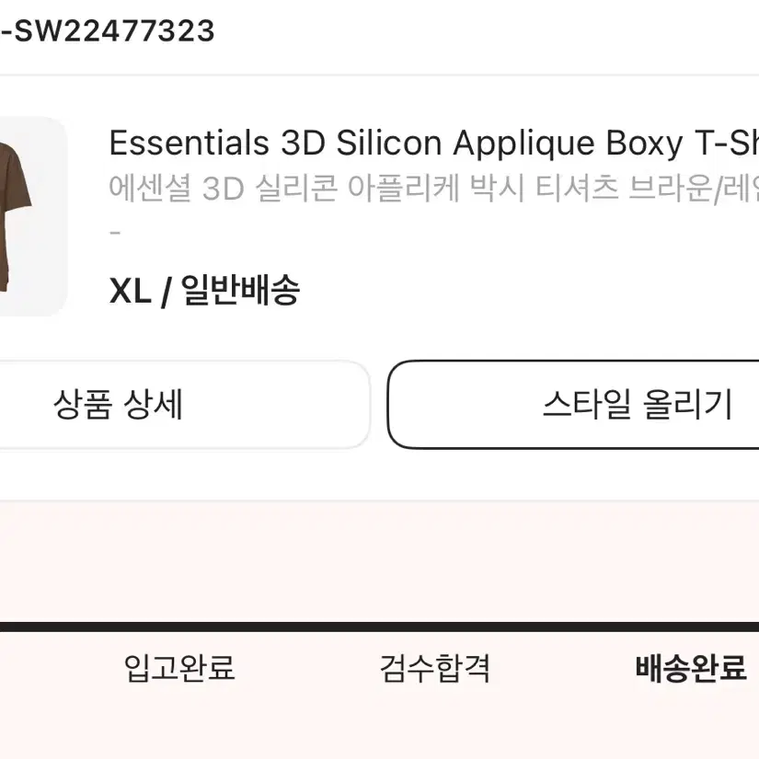Click the 브라운 color text in Korean name
759x759 pixels.
click(x=671, y=189)
